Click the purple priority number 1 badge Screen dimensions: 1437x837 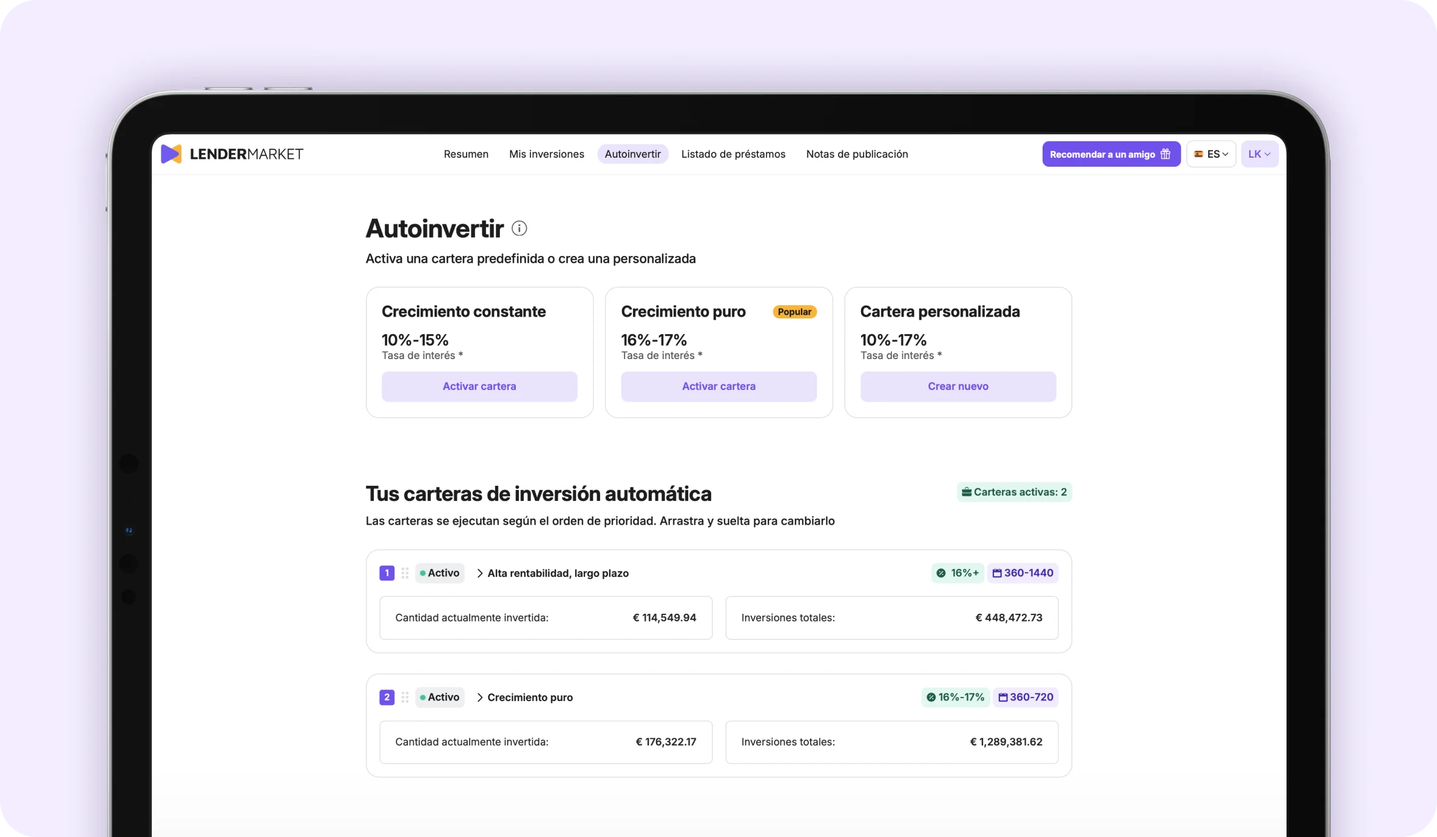tap(387, 573)
